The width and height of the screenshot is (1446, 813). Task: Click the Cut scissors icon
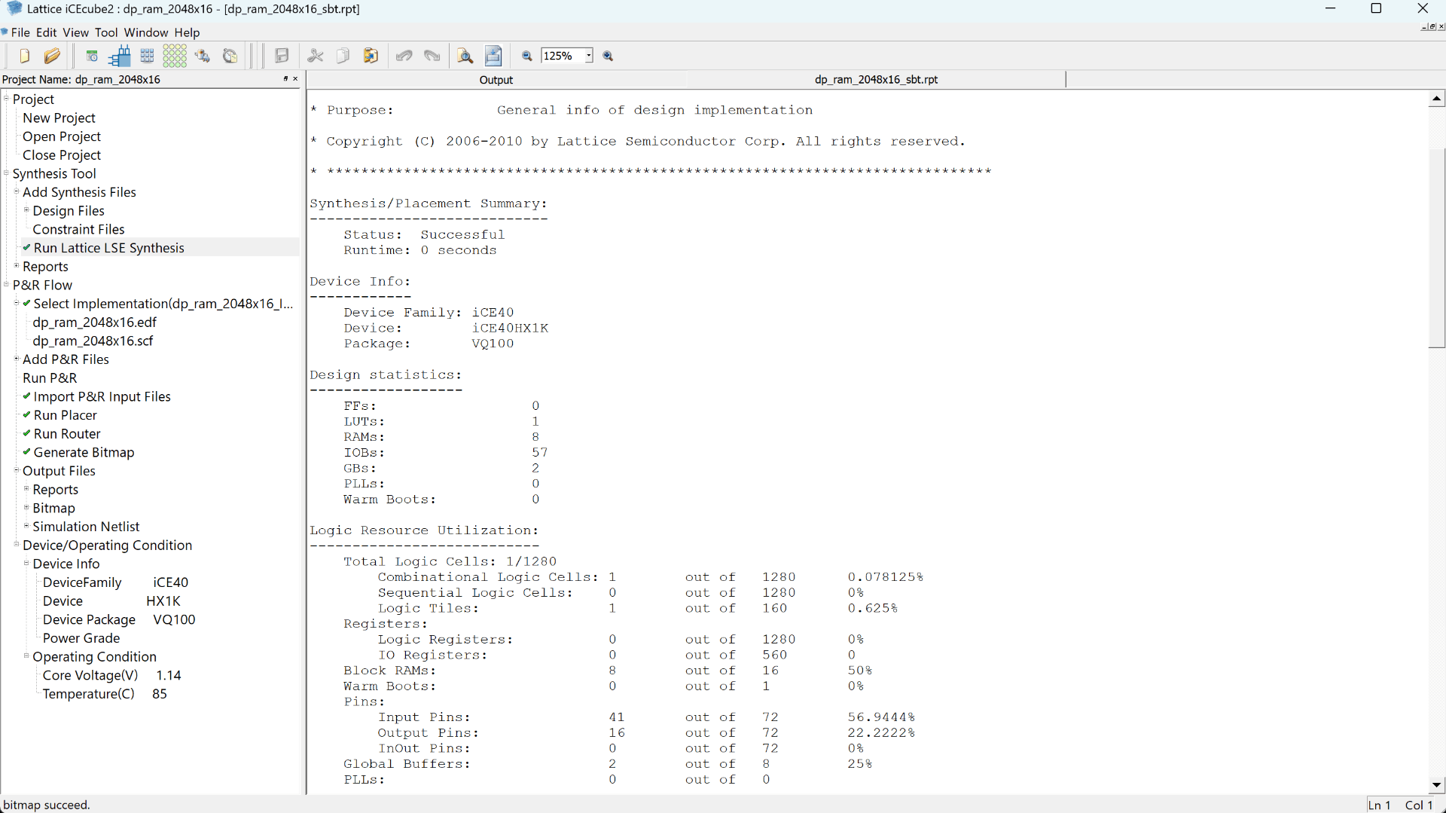316,56
